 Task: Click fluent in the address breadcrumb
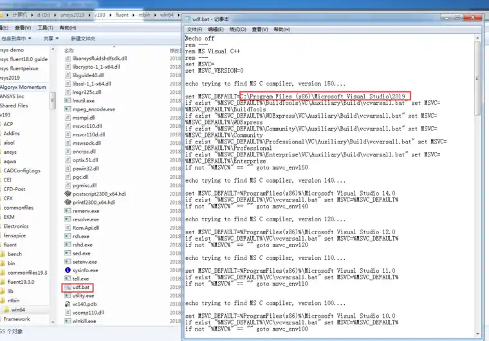tap(122, 15)
